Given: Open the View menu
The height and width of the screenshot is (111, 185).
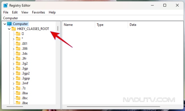Looking at the screenshot, I should pyautogui.click(x=25, y=12).
